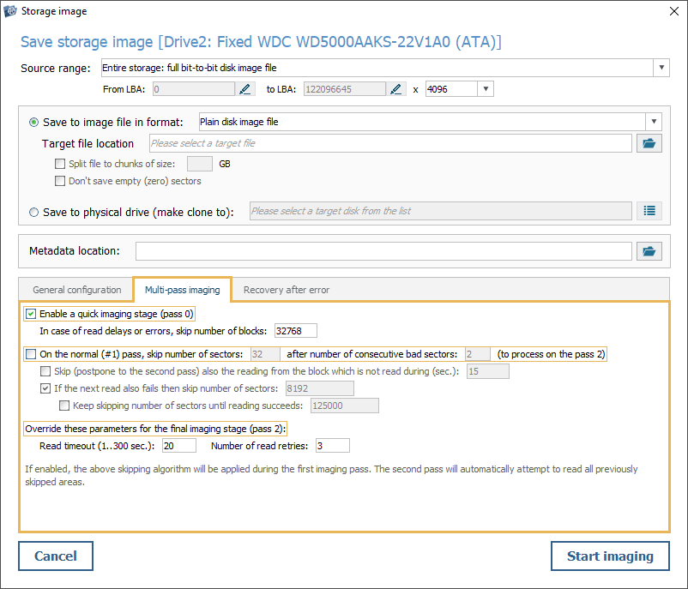Browse folder for target file location
Viewport: 688px width, 589px height.
649,143
